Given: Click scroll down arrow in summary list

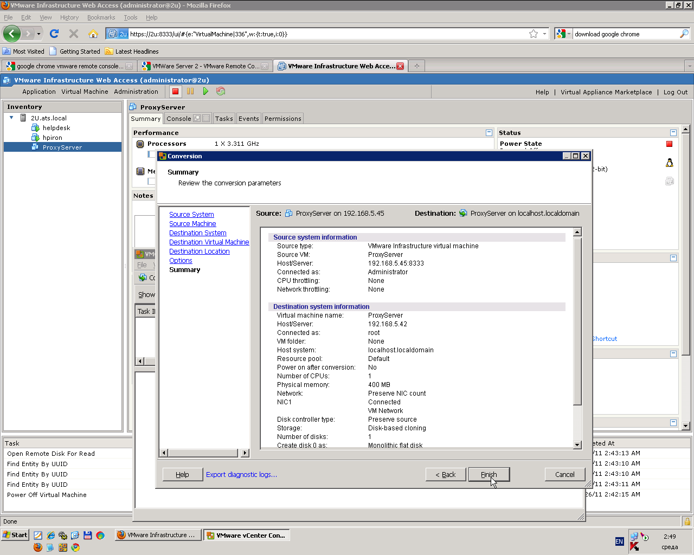Looking at the screenshot, I should pyautogui.click(x=577, y=445).
